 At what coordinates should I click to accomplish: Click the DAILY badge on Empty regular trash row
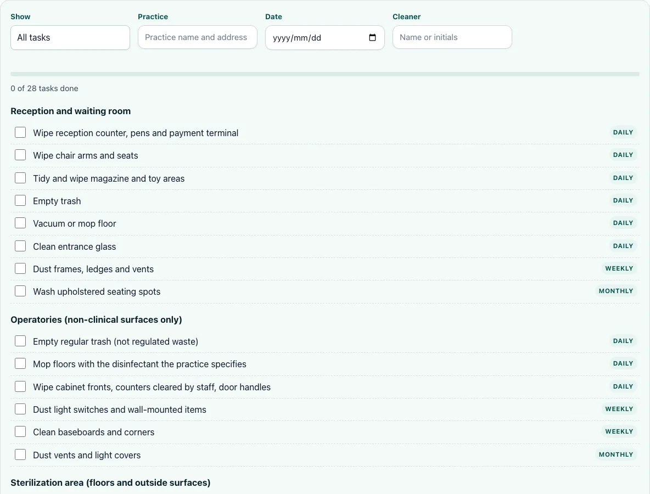[x=623, y=341]
